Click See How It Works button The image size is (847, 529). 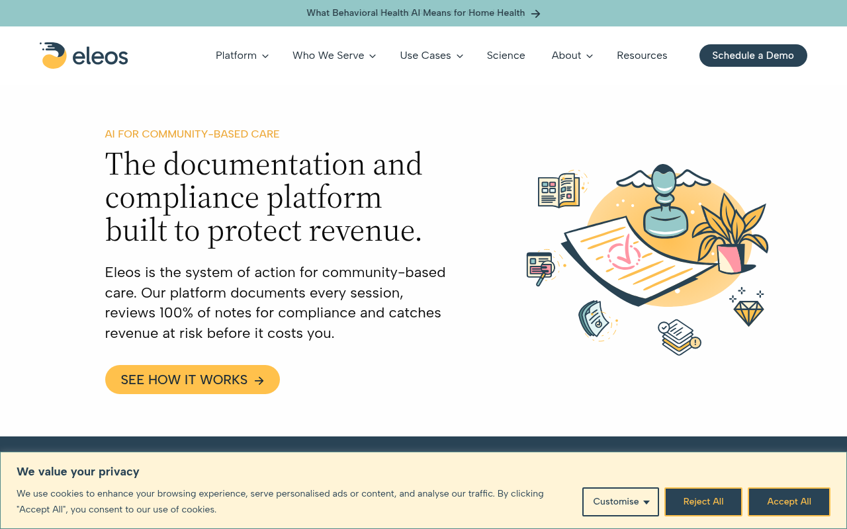[193, 380]
